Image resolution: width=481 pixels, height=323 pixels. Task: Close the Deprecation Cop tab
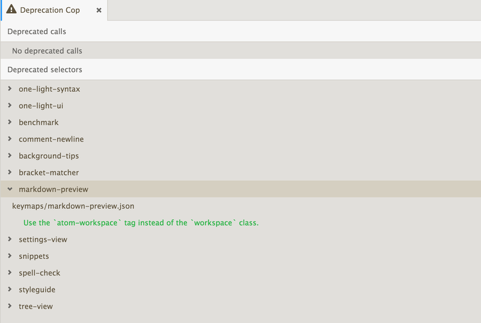(99, 10)
